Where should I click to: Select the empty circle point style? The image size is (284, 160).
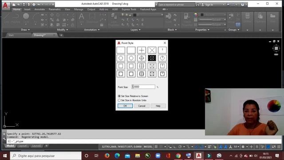click(x=131, y=58)
